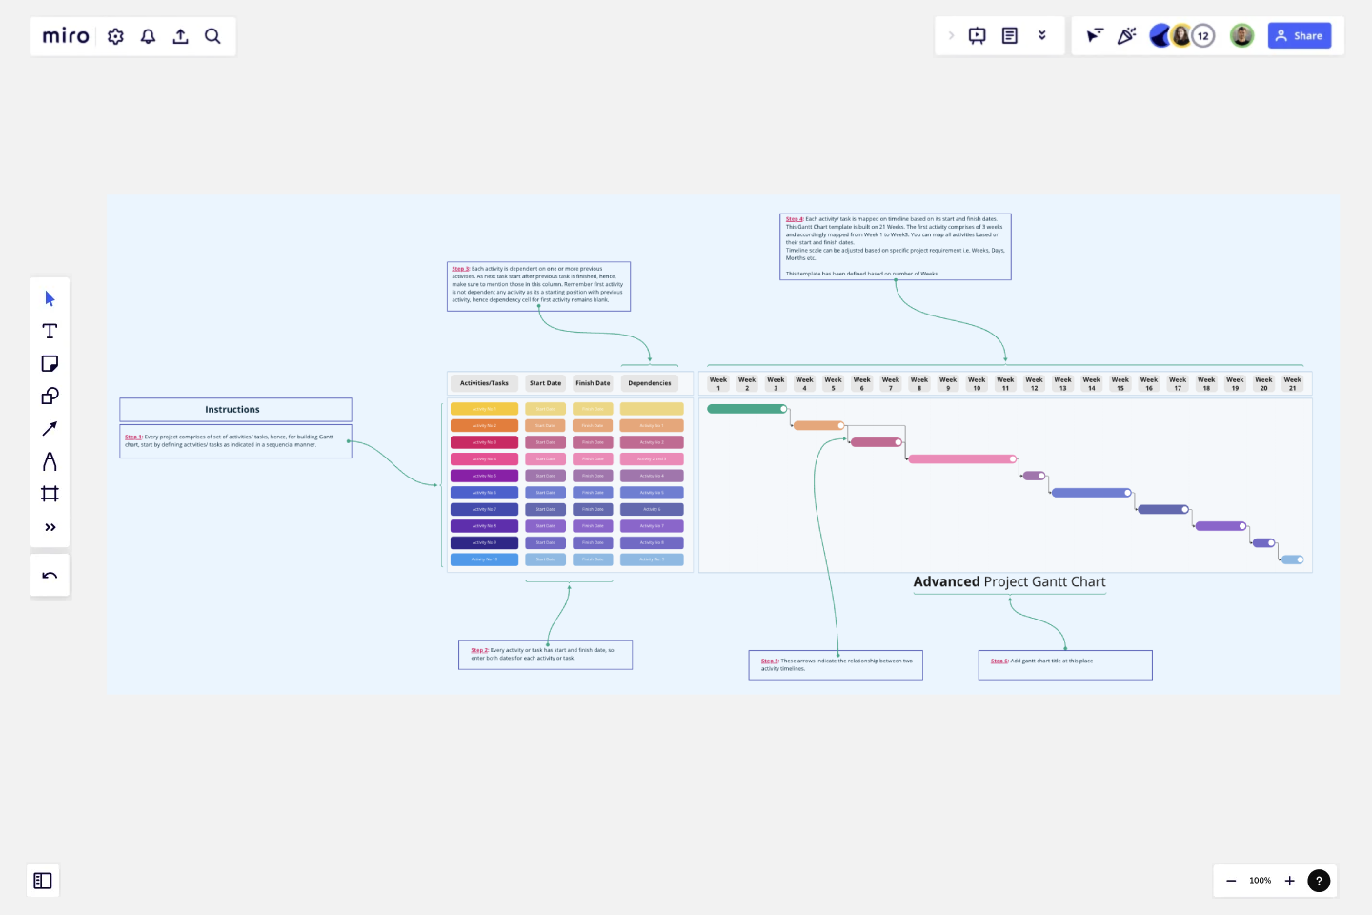Open the help menu
The image size is (1372, 915).
(1319, 881)
